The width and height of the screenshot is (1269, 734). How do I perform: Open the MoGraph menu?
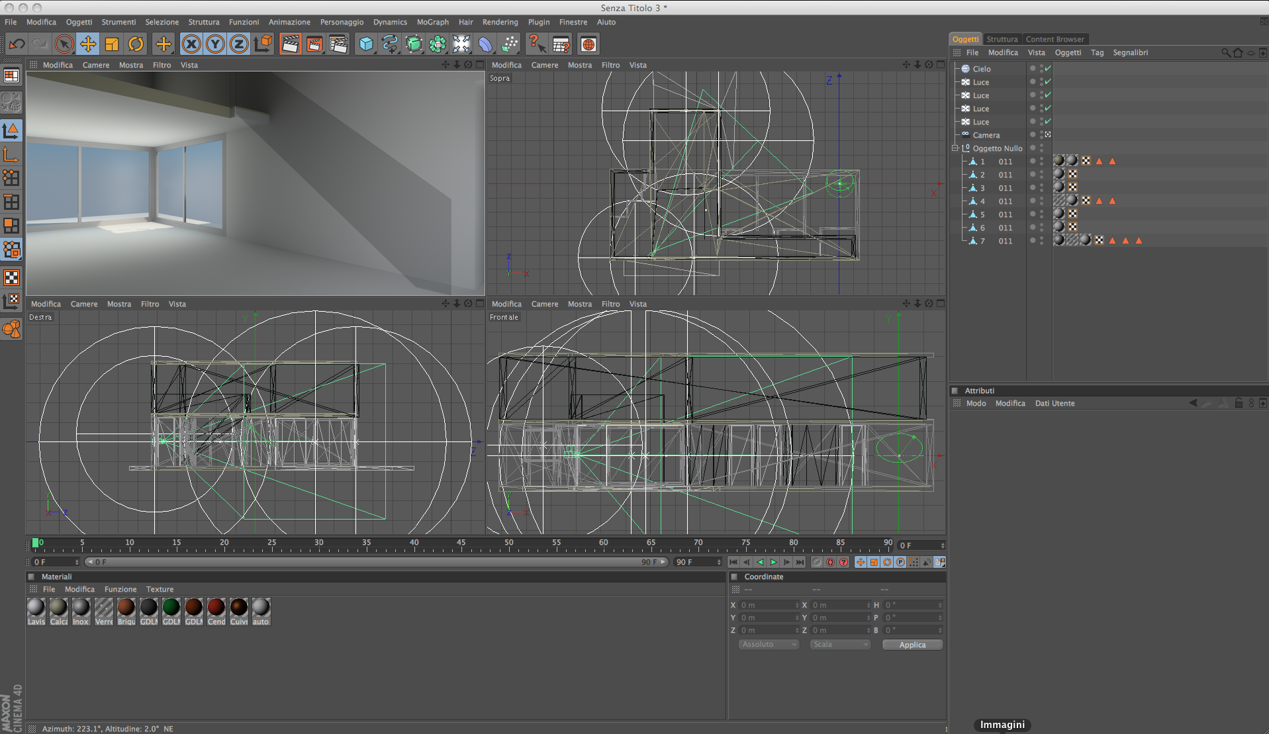tap(432, 22)
